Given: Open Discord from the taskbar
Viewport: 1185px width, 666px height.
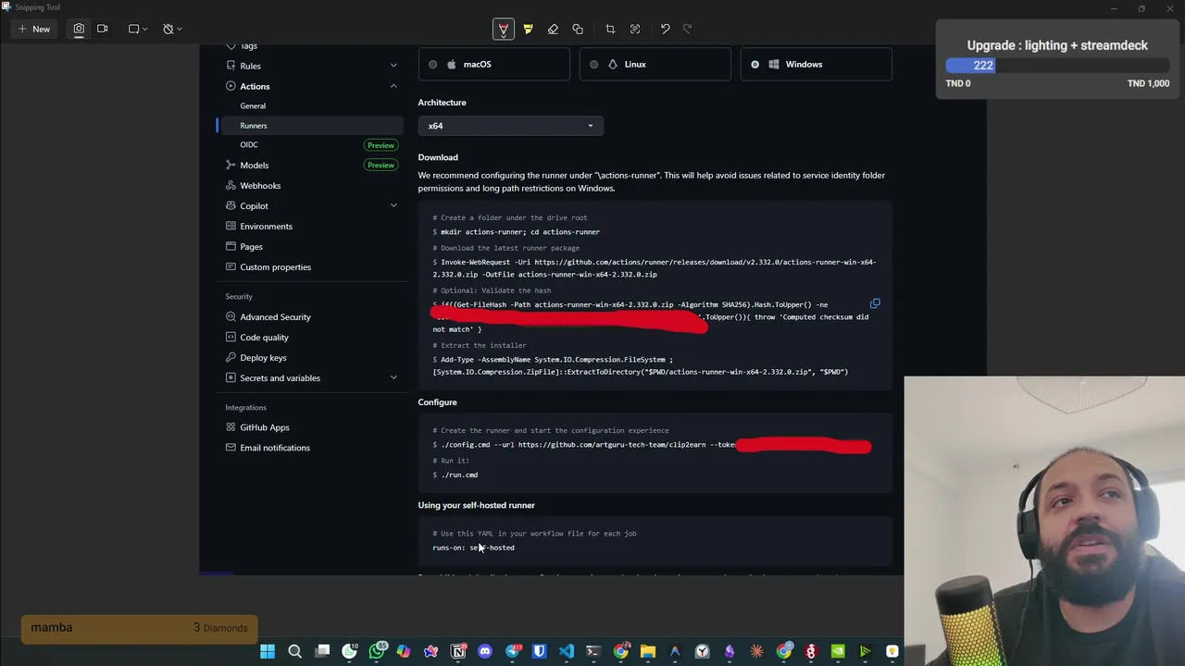Looking at the screenshot, I should pyautogui.click(x=485, y=652).
